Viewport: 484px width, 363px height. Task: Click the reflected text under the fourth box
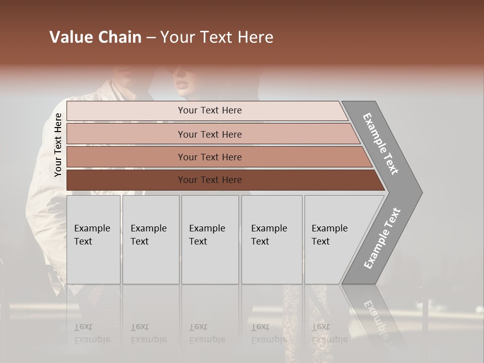tap(269, 334)
